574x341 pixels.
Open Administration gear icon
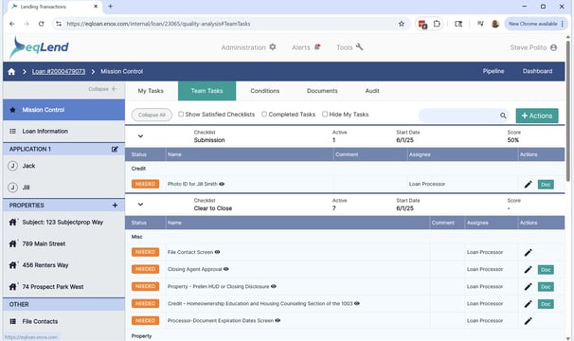tap(273, 47)
